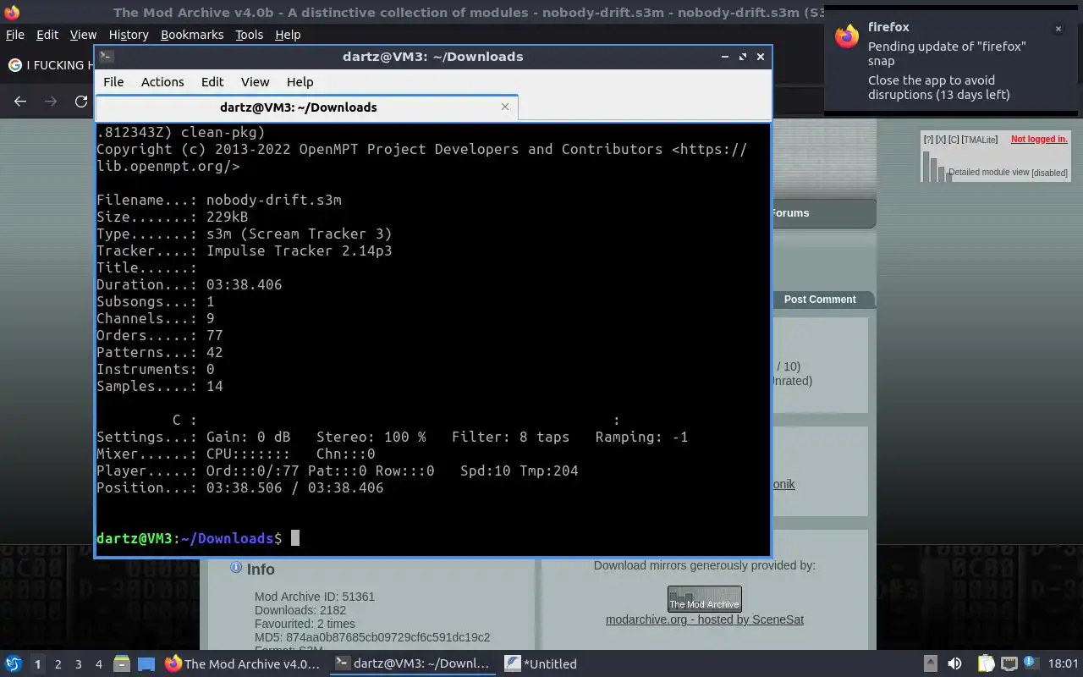
Task: Click the 18:01 clock on the panel
Action: coord(1063,663)
